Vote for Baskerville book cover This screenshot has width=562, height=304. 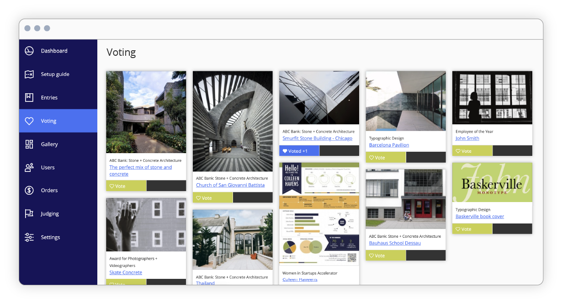[472, 229]
